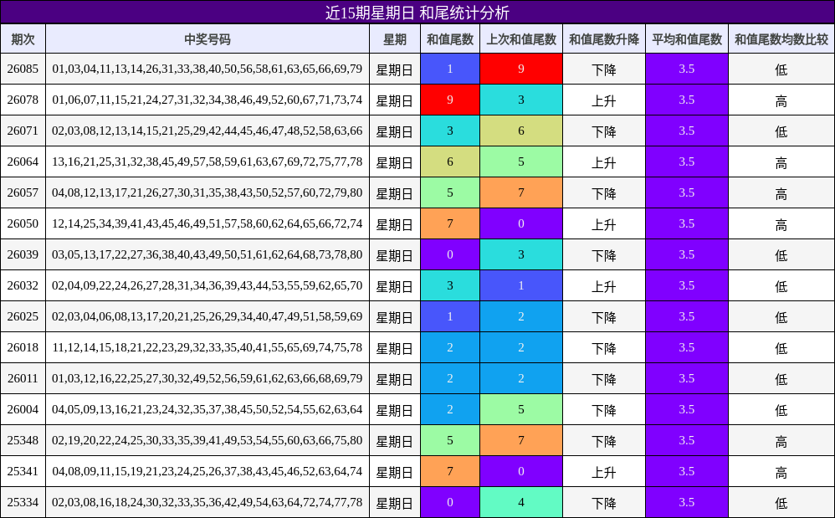The height and width of the screenshot is (518, 835).
Task: Select period 25334 in the last row
Action: point(23,502)
